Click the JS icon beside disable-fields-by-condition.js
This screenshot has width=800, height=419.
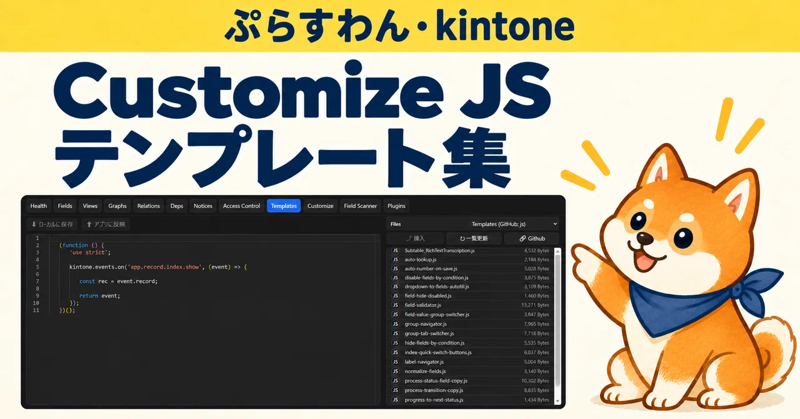[x=395, y=278]
